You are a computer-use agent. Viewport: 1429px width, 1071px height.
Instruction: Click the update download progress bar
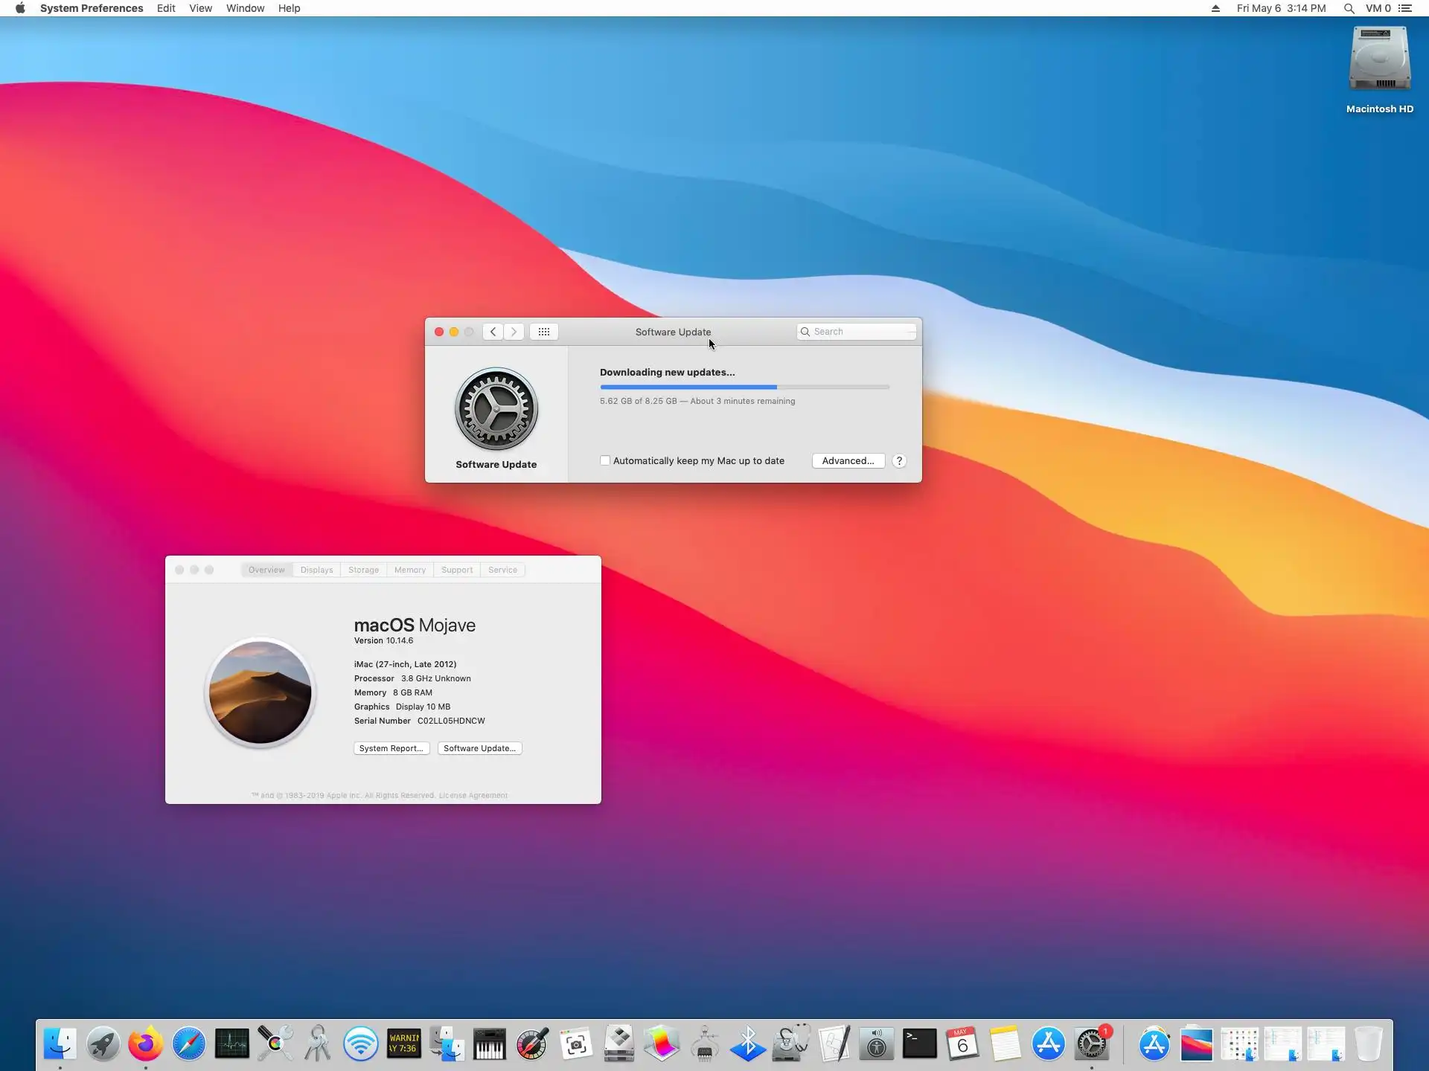pos(744,387)
